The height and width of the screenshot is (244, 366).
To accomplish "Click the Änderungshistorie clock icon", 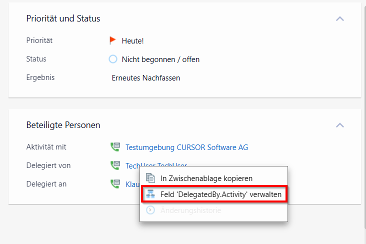I will (150, 210).
